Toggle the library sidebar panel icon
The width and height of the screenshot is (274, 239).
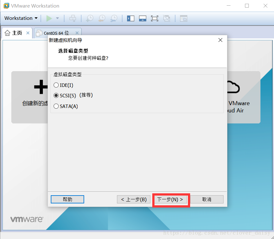(x=131, y=18)
